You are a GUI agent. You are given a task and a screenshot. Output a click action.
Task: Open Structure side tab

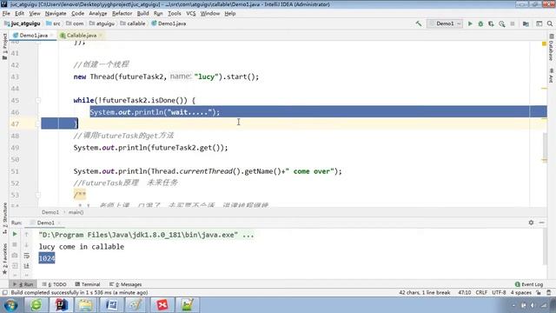(4, 217)
